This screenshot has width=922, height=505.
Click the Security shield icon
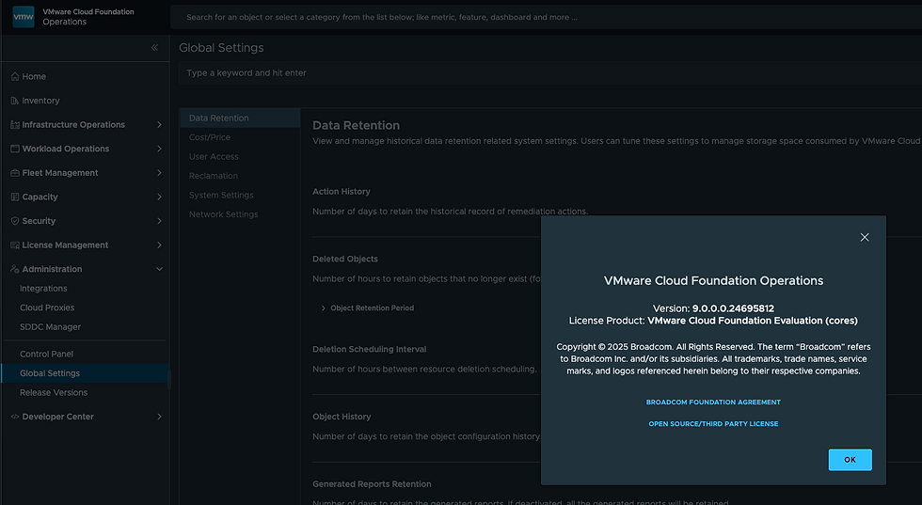(x=15, y=221)
